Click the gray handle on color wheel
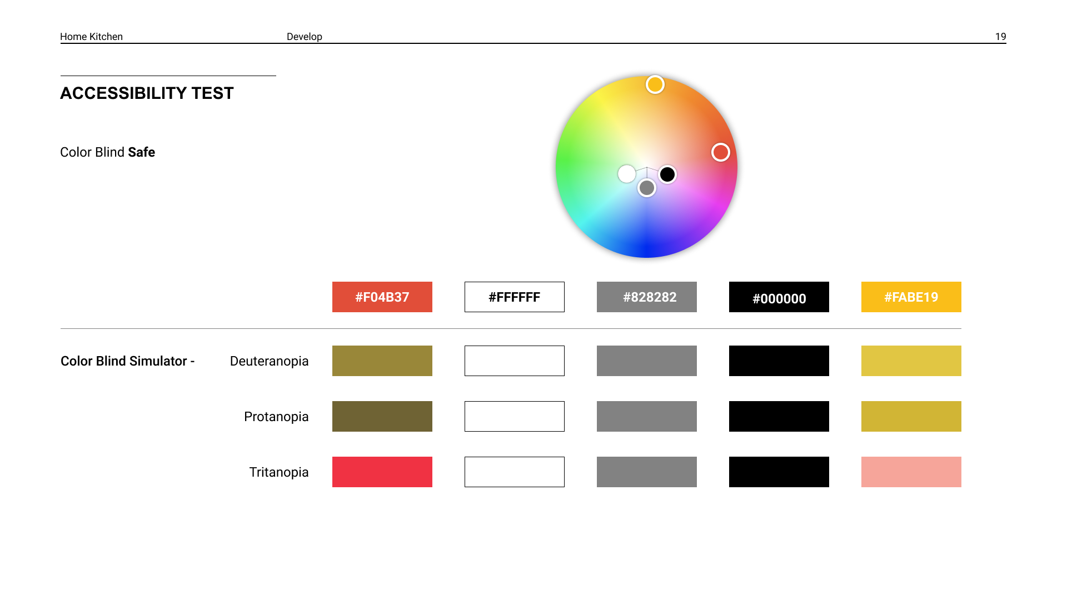The width and height of the screenshot is (1067, 600). point(646,188)
